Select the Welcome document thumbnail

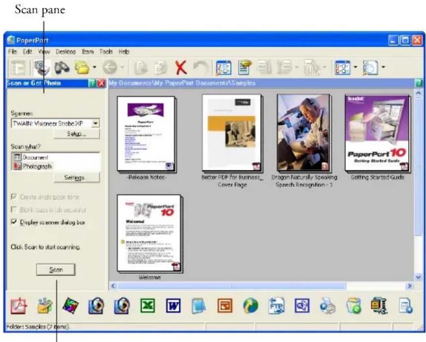(x=150, y=233)
